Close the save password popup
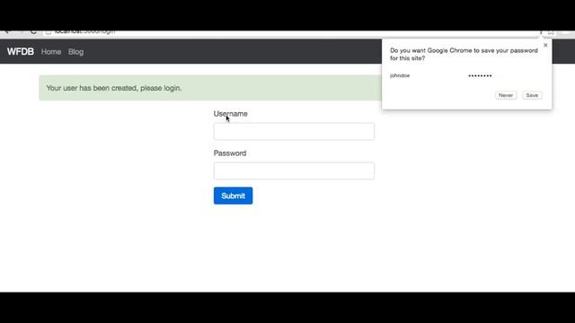The width and height of the screenshot is (575, 323). coord(545,45)
